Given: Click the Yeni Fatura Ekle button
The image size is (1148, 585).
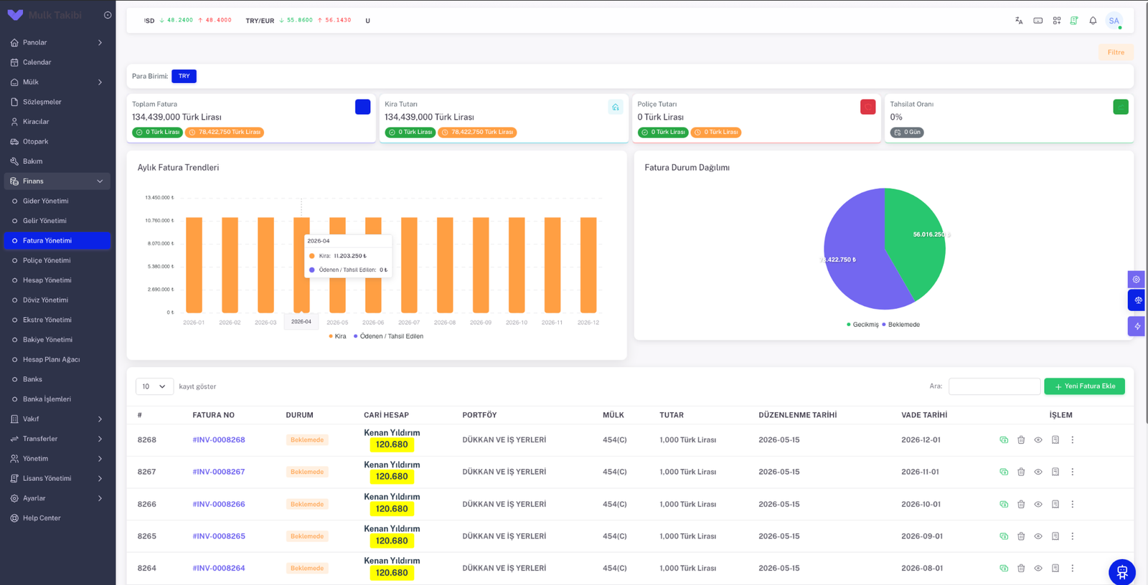Looking at the screenshot, I should pos(1084,386).
